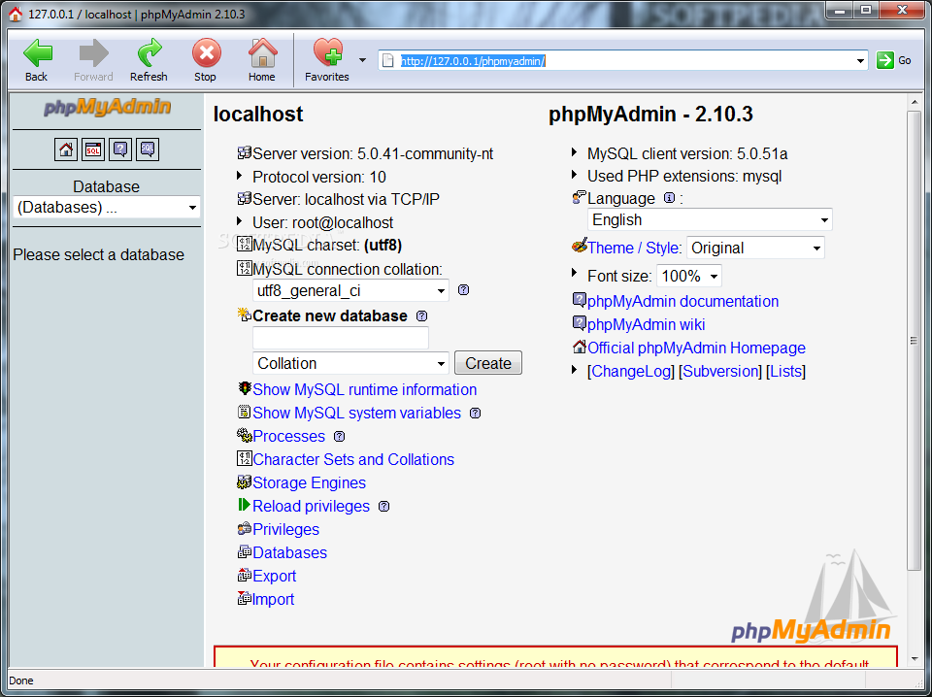Open the (Databases) selection dropdown
932x697 pixels.
pyautogui.click(x=107, y=208)
